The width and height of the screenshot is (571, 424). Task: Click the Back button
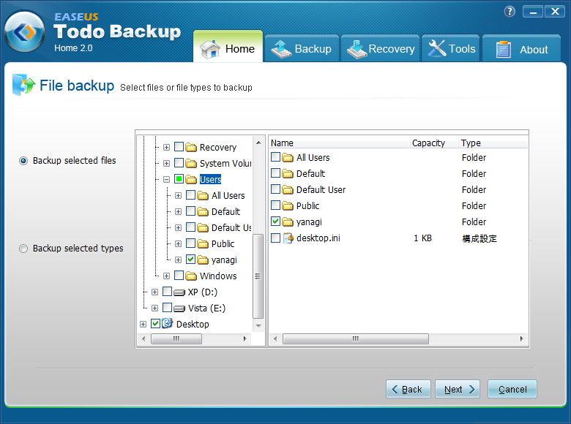coord(408,389)
